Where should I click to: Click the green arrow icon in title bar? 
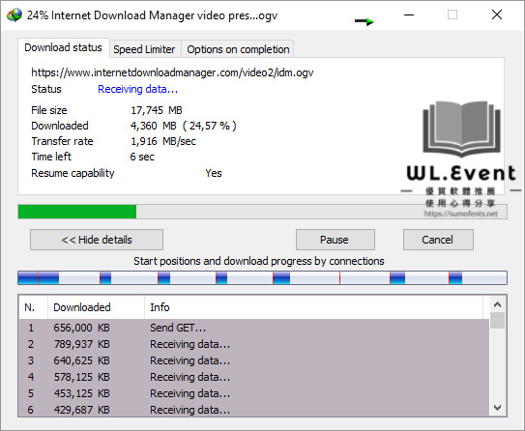[365, 22]
